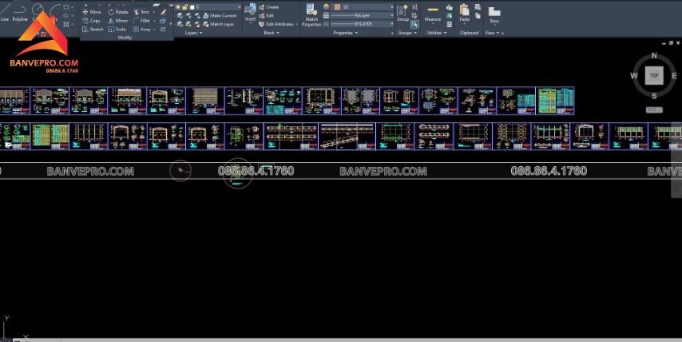The width and height of the screenshot is (682, 342).
Task: Activate the Stretch command
Action: click(x=93, y=29)
